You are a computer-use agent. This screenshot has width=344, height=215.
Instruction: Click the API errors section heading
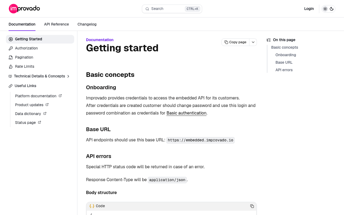click(99, 156)
